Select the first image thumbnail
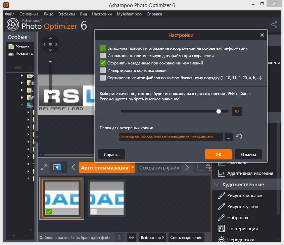 tap(62, 198)
